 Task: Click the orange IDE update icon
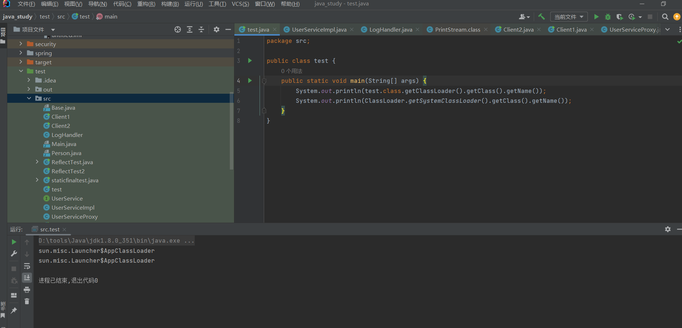677,17
